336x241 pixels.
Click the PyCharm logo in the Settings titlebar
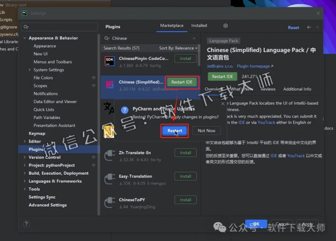[24, 13]
